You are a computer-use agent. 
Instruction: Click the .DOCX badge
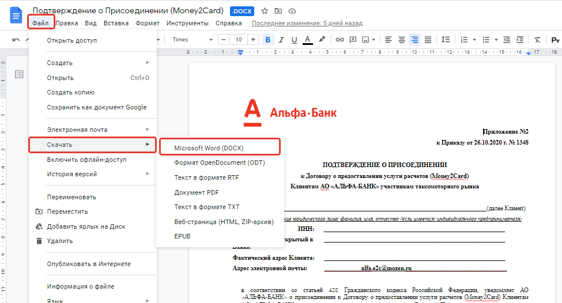242,11
